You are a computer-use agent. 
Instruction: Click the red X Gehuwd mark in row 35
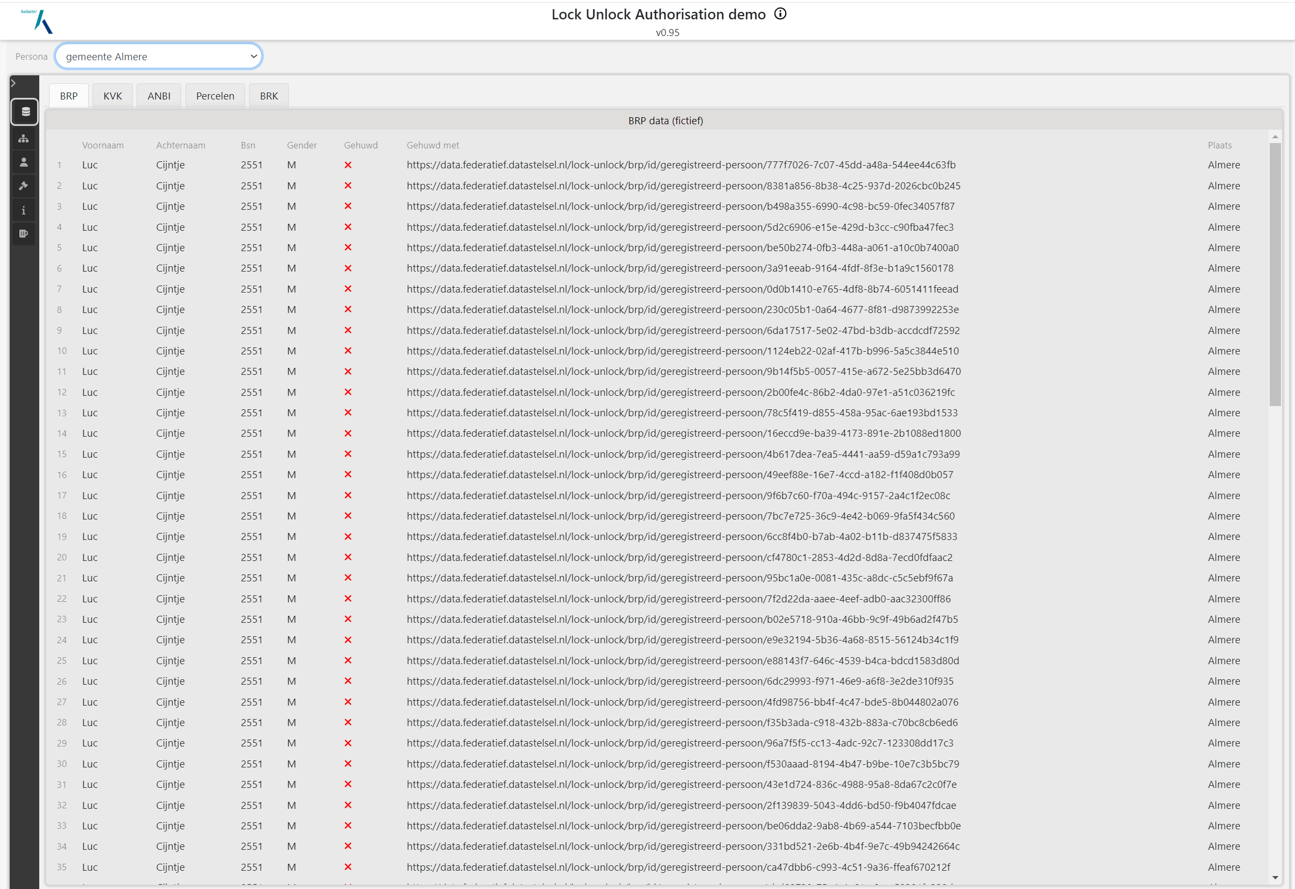348,867
